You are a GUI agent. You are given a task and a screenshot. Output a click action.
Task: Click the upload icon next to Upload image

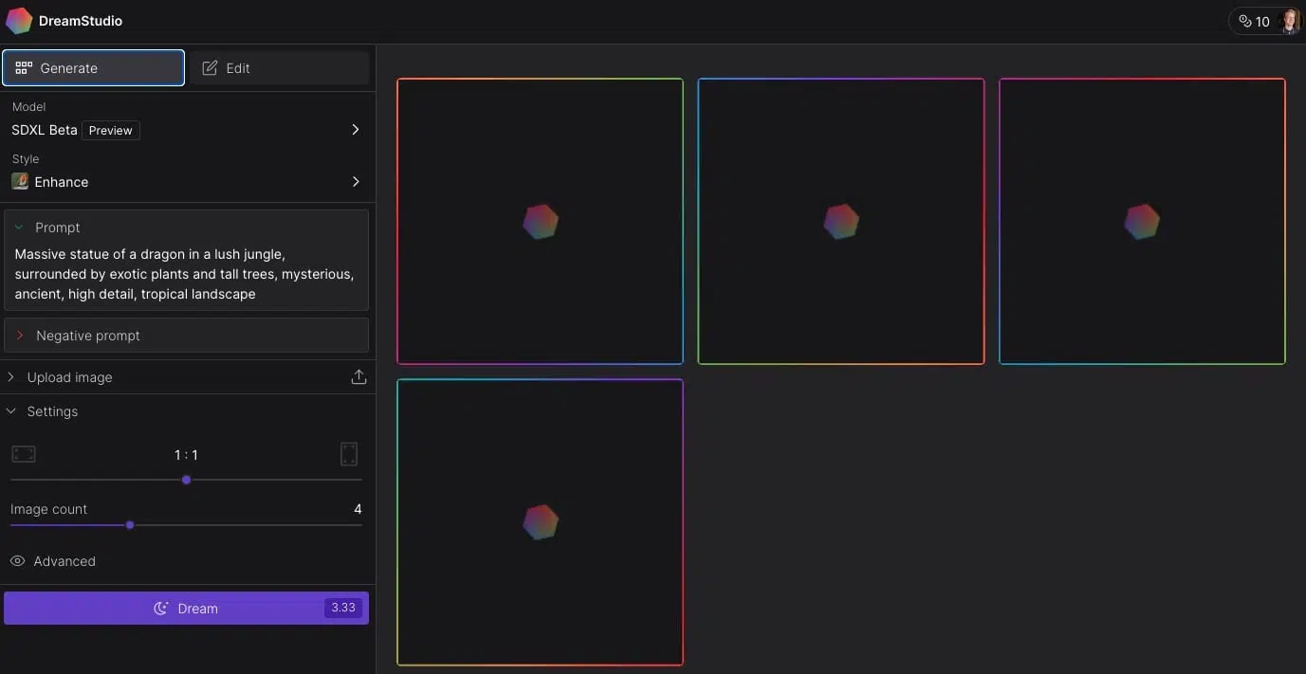pos(359,376)
